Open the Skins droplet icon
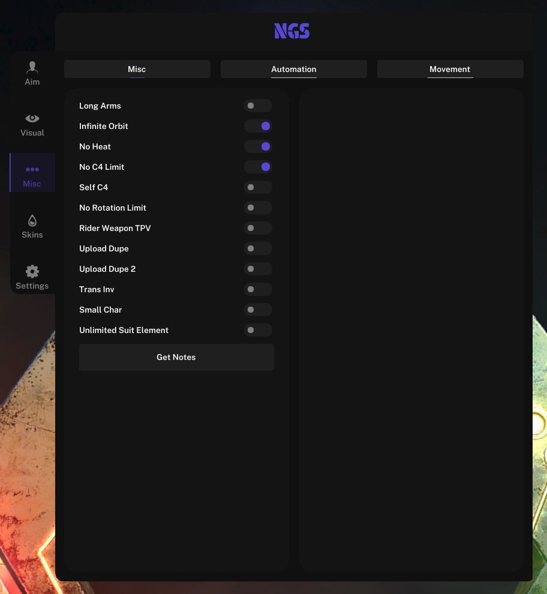The width and height of the screenshot is (547, 594). tap(32, 221)
